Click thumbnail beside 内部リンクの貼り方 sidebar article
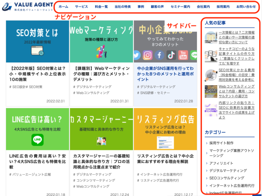Viewport: 262px width, 196px height. click(211, 110)
